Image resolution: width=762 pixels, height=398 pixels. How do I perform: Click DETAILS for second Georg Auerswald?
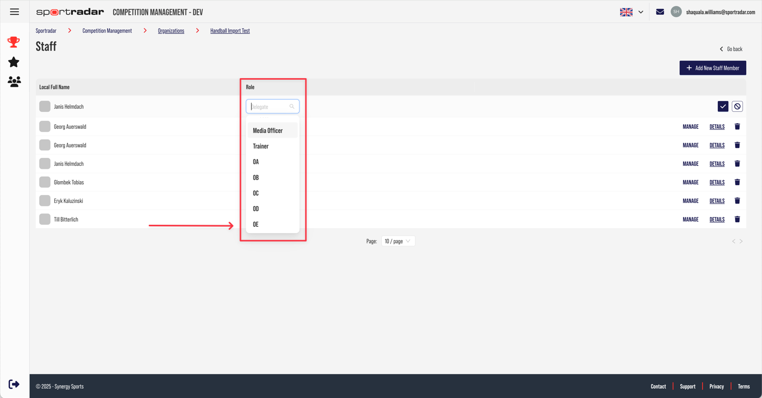(717, 145)
